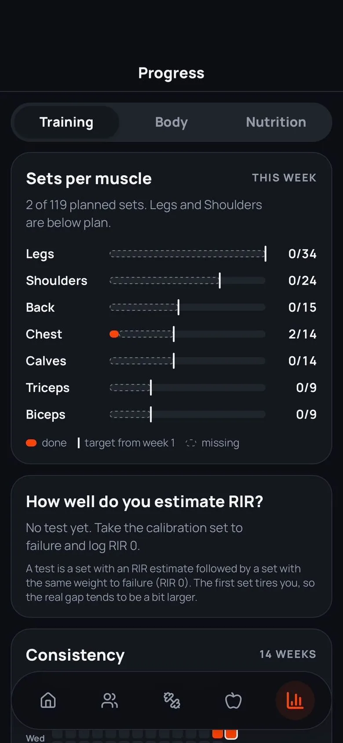Click the Chest sets progress bar
The height and width of the screenshot is (743, 343).
187,334
